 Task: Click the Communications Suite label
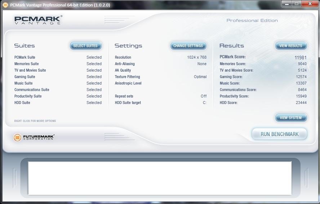32,90
